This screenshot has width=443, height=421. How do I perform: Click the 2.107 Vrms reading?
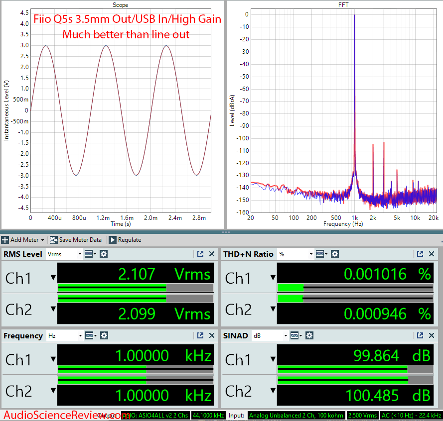(x=164, y=274)
